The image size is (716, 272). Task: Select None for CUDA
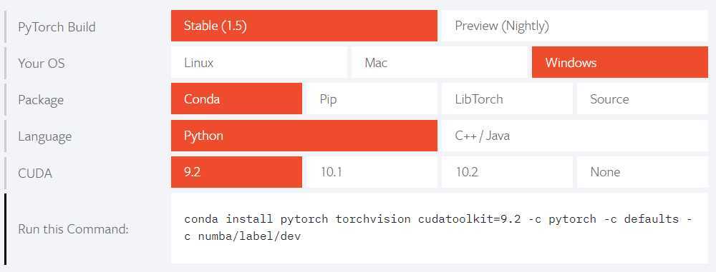pyautogui.click(x=642, y=172)
